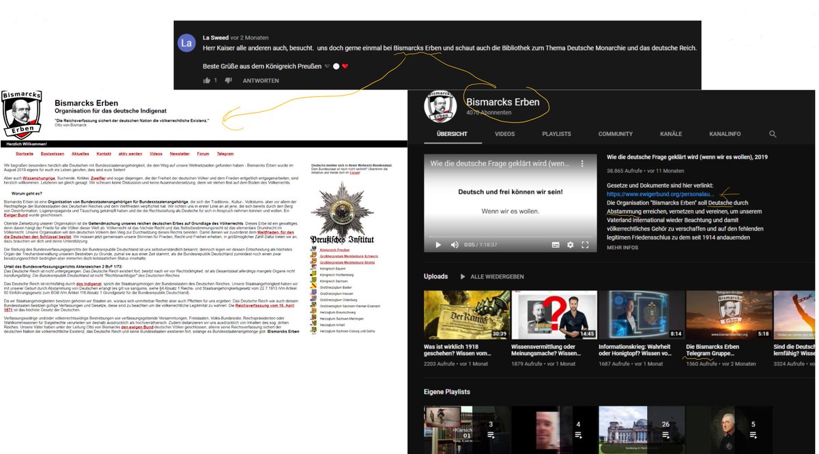Open 'Wissensvermittlung oder Meinungsmache' thumbnail
The width and height of the screenshot is (819, 454).
point(554,315)
